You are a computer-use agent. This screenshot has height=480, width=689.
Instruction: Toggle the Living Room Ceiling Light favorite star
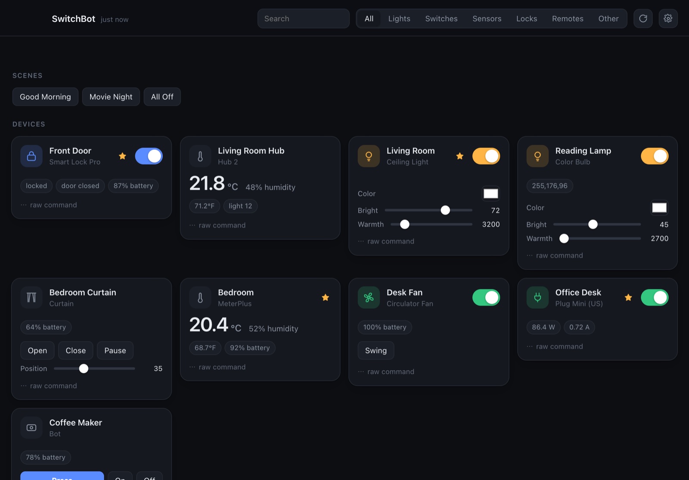click(x=460, y=156)
